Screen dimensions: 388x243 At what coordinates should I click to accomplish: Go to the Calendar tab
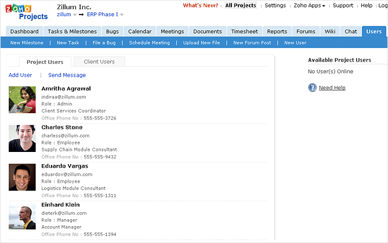(140, 31)
